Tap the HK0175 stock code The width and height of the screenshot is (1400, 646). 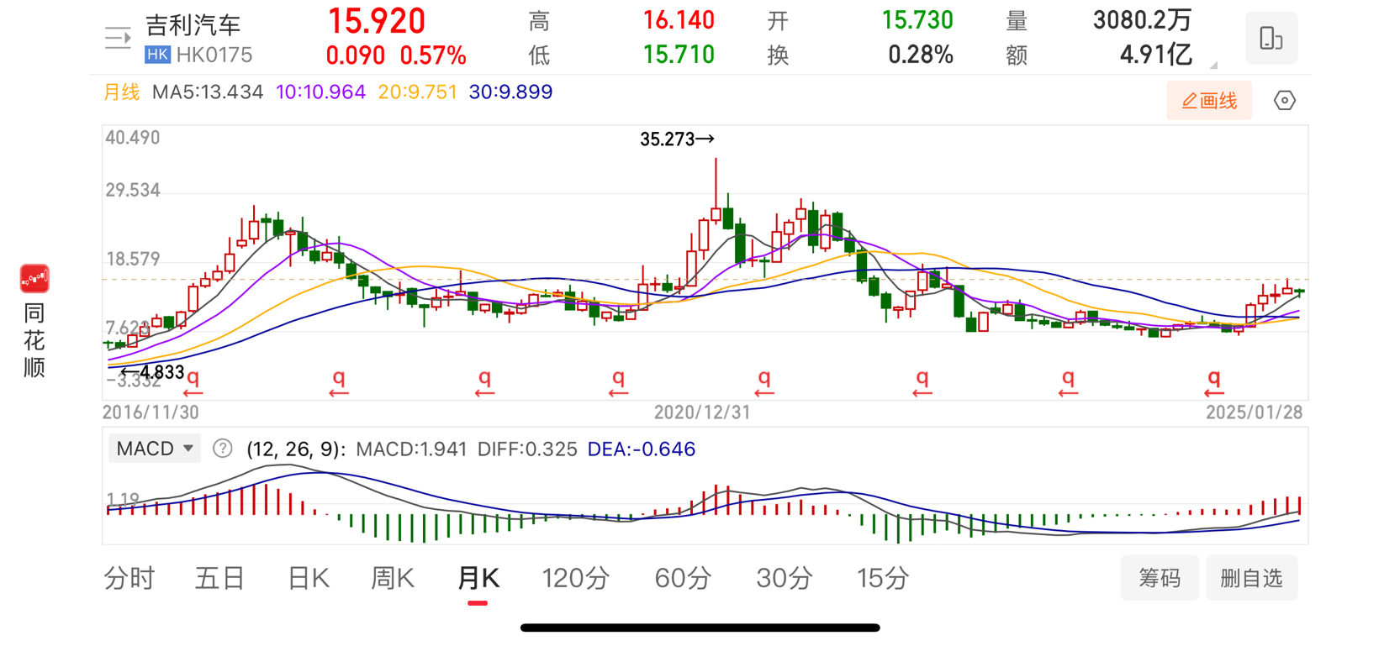tap(214, 55)
